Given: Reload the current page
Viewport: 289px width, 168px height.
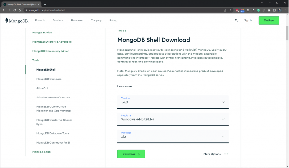Looking at the screenshot, I should point(14,10).
